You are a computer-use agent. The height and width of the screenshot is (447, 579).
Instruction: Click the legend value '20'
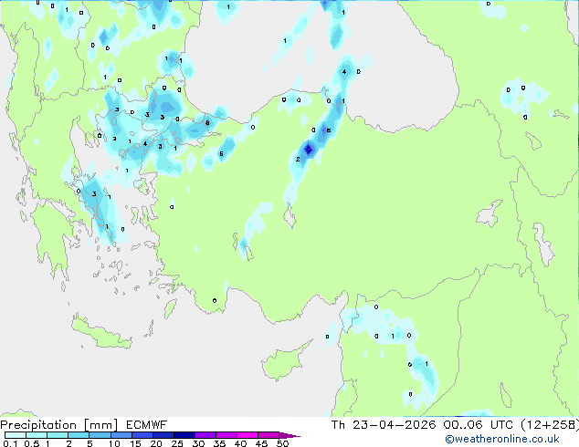tap(156, 443)
